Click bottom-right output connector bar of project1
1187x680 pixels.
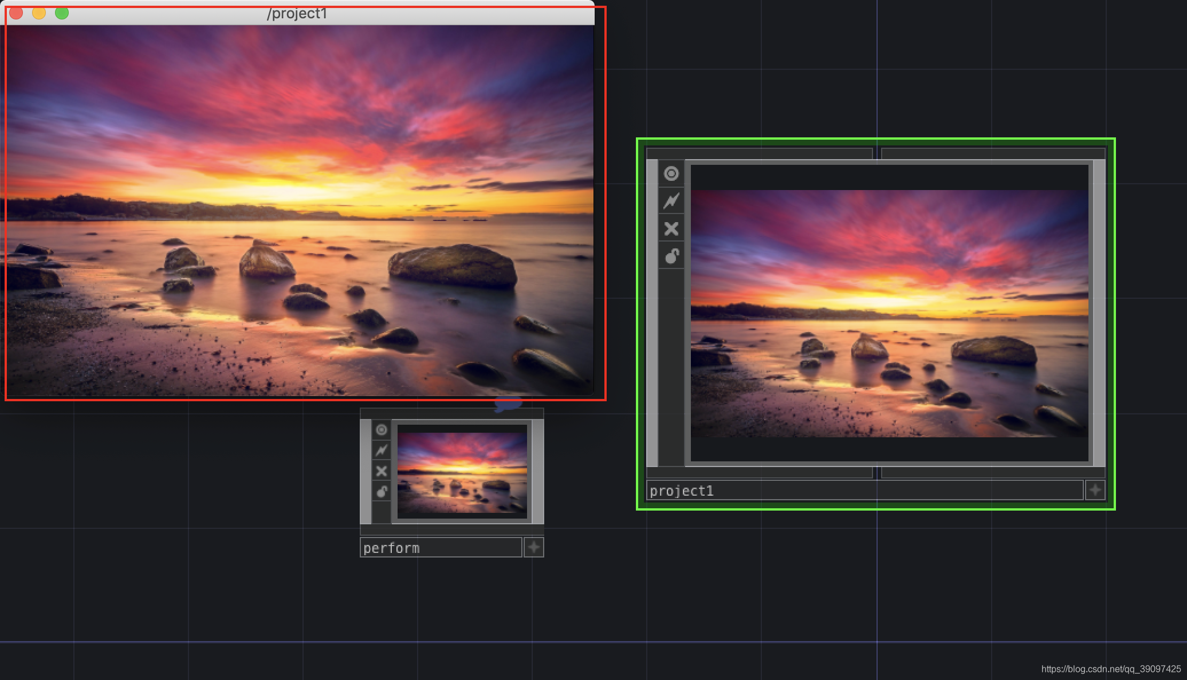click(992, 473)
